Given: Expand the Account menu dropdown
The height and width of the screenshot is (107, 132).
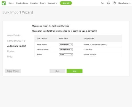Looking at the screenshot, I should 53,3.
